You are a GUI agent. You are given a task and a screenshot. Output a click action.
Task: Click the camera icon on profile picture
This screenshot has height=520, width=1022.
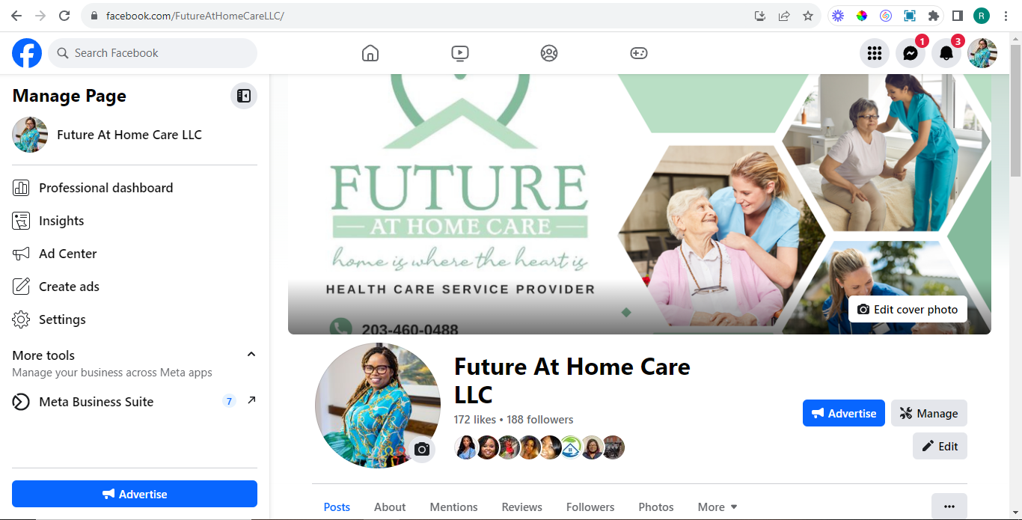[x=422, y=449]
